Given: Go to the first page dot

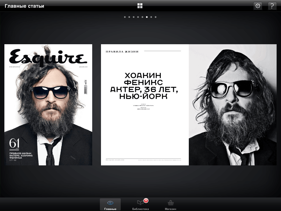Looking at the screenshot, I should tap(125, 17).
